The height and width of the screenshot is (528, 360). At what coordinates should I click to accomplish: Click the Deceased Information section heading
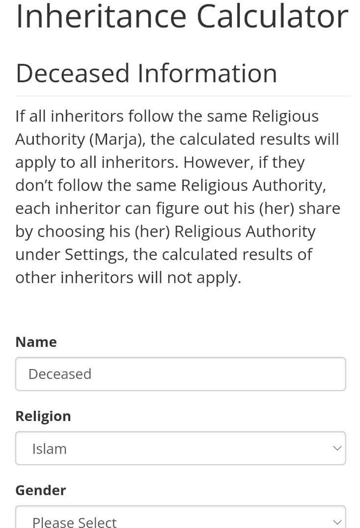[x=146, y=73]
